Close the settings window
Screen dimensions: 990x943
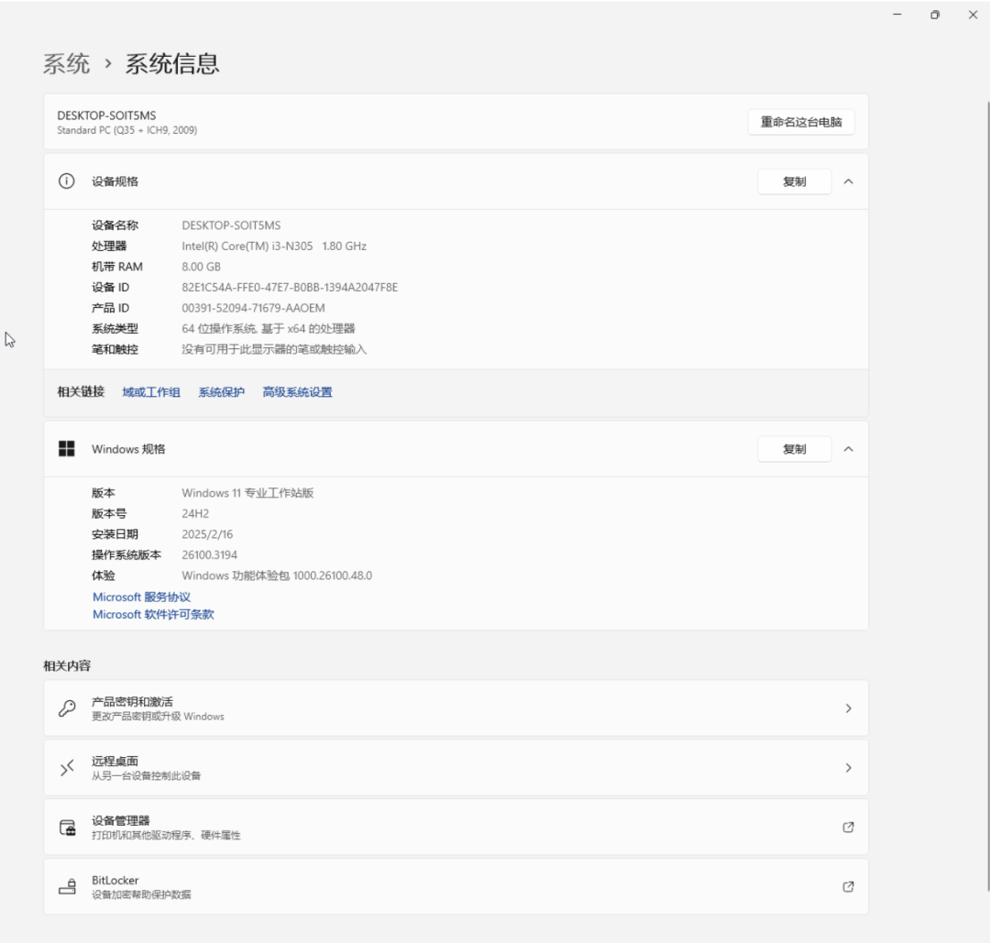(x=973, y=15)
